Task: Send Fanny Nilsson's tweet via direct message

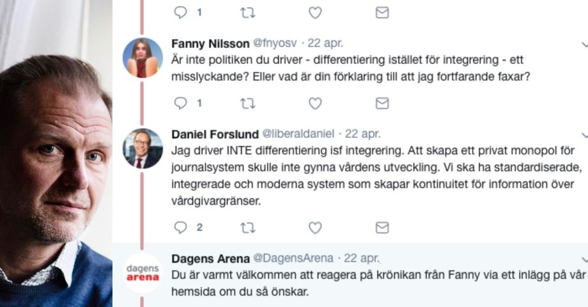Action: [x=382, y=103]
